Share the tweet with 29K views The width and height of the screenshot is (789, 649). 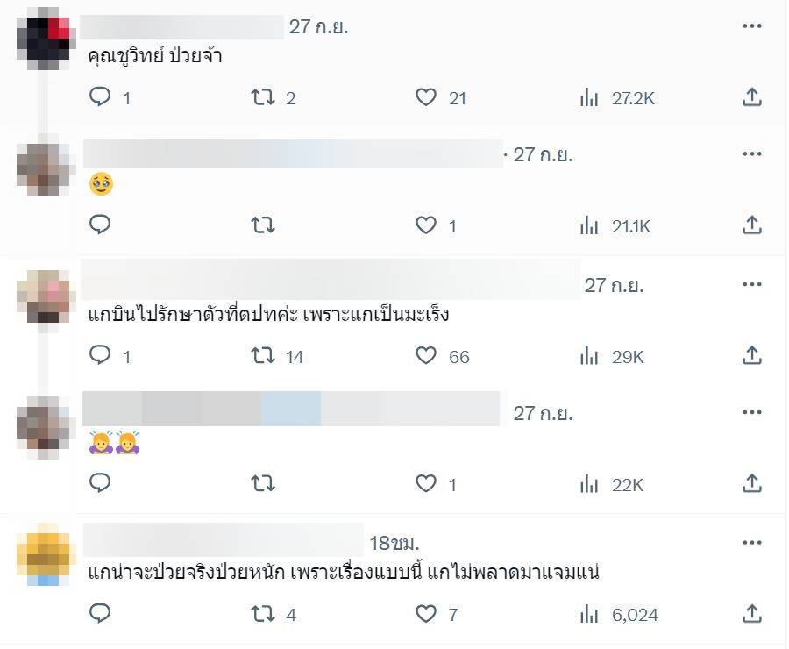point(751,355)
